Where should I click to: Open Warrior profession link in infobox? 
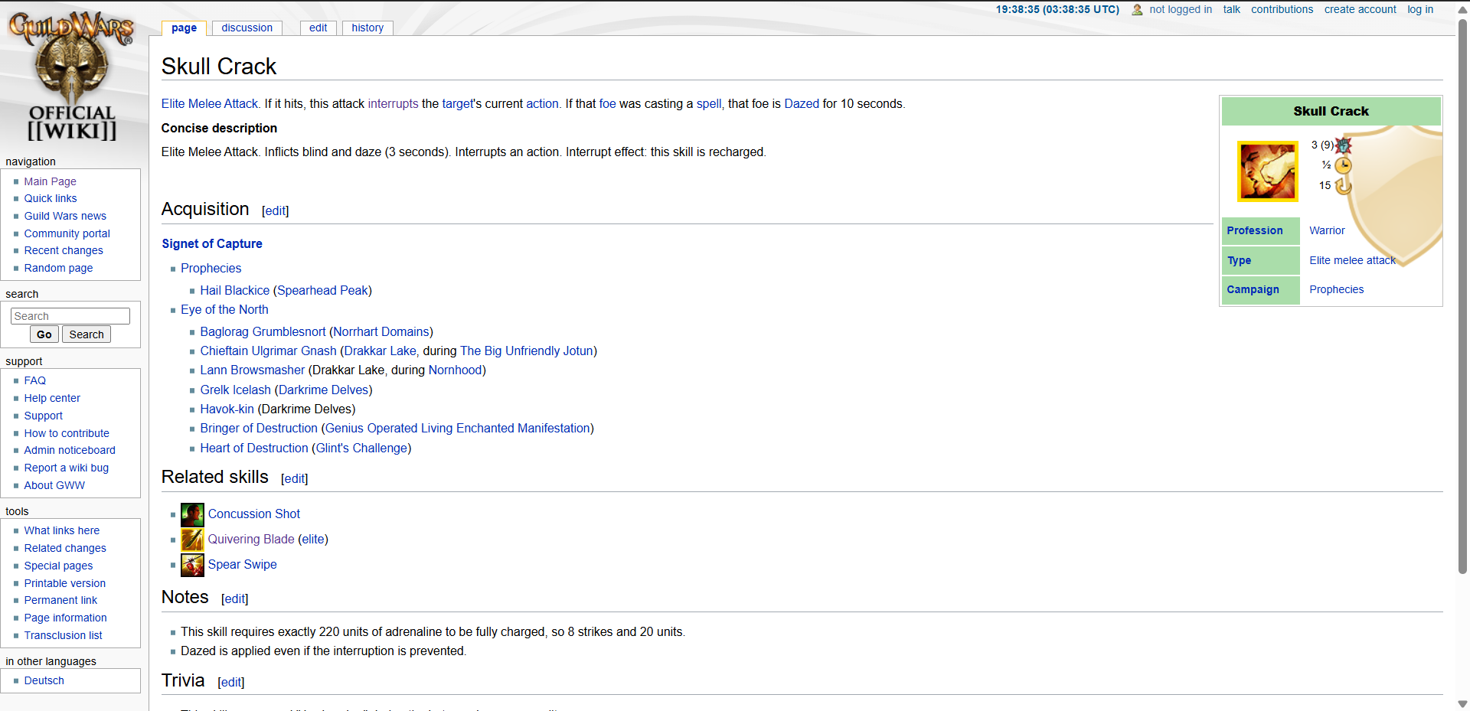[x=1327, y=230]
